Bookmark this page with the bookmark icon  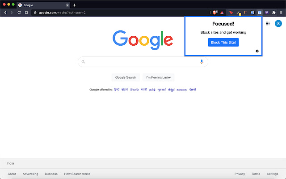coord(26,13)
